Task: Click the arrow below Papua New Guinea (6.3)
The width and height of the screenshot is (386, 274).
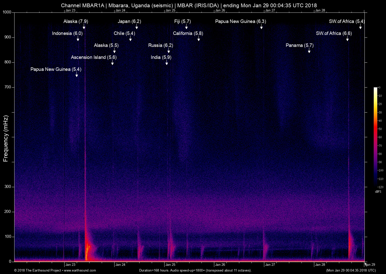Action: tap(261, 27)
